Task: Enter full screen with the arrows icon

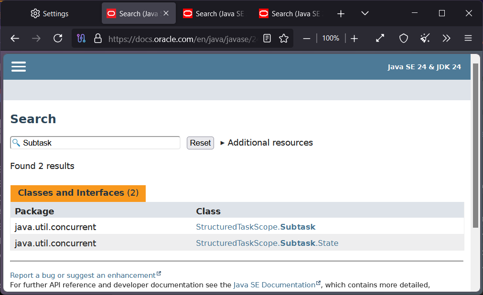Action: click(x=380, y=38)
